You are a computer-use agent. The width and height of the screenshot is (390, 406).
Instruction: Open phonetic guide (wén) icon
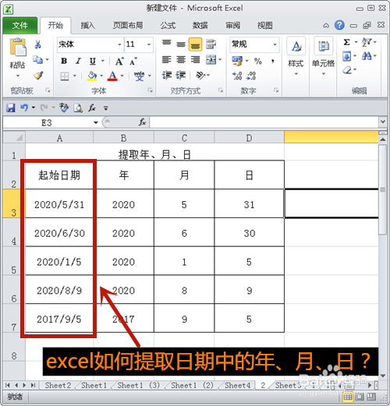coord(139,76)
